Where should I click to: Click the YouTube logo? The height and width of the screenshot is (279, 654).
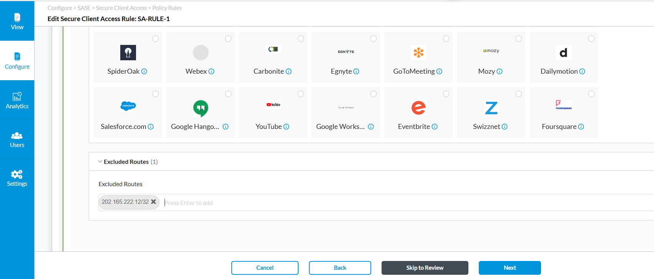click(x=273, y=104)
